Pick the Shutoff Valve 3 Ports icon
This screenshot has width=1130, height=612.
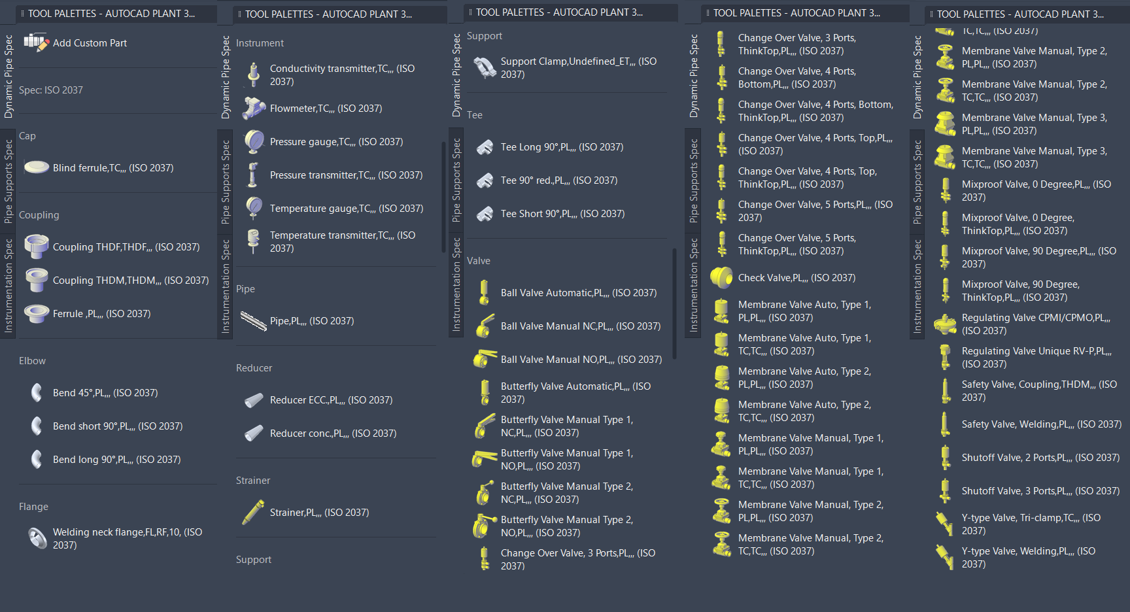(x=946, y=490)
